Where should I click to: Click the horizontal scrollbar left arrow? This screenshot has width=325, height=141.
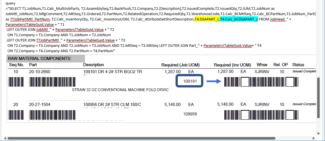coord(5,138)
